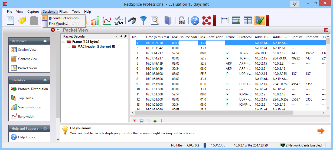Open the File menu
Image resolution: width=333 pixels, height=150 pixels.
[x=9, y=12]
